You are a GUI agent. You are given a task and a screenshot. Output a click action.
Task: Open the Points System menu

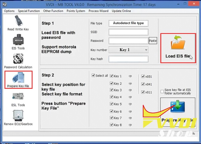(76, 11)
